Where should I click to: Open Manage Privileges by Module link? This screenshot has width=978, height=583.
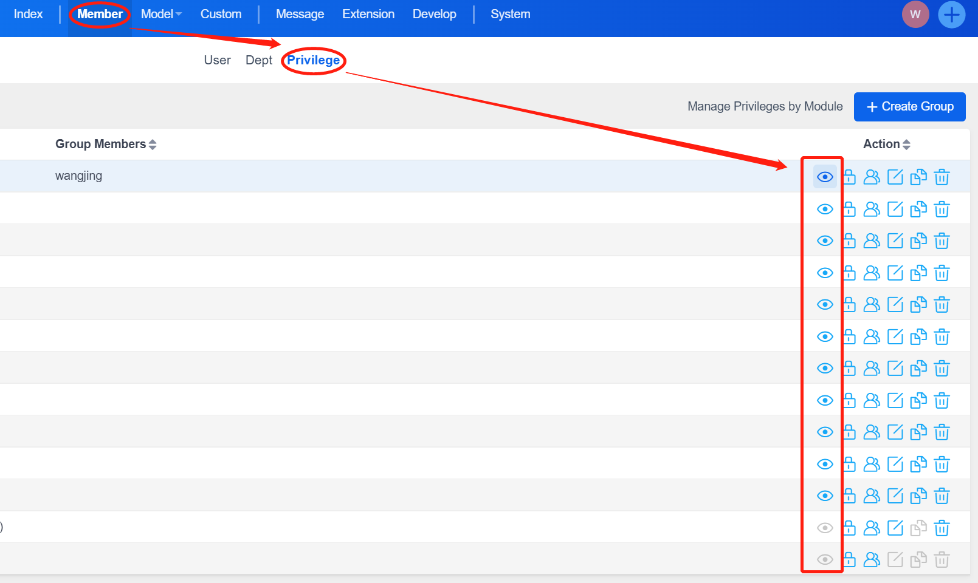[x=765, y=106]
